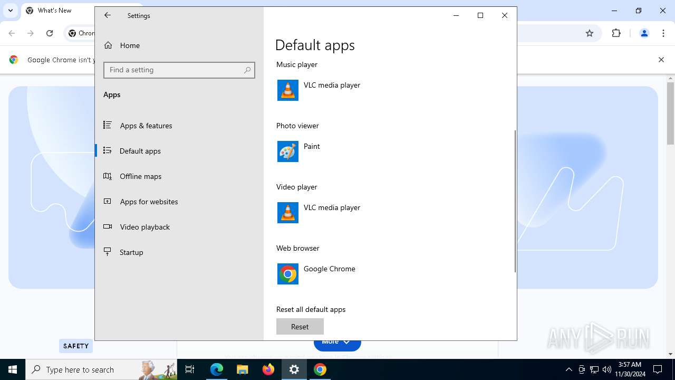Click Settings gear on taskbar

[x=294, y=369]
